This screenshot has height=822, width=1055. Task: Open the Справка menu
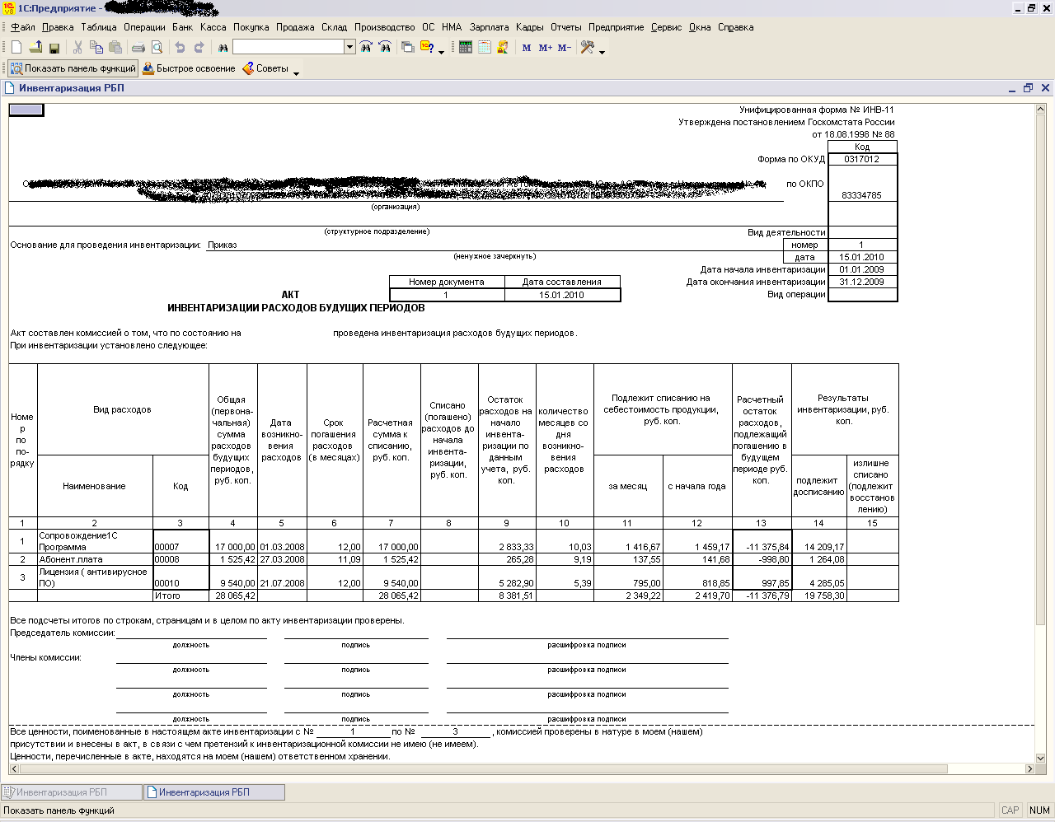[735, 27]
